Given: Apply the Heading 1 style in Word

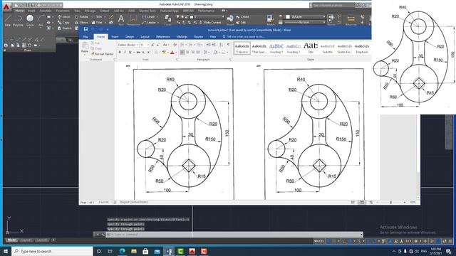Looking at the screenshot, I should pos(276,48).
